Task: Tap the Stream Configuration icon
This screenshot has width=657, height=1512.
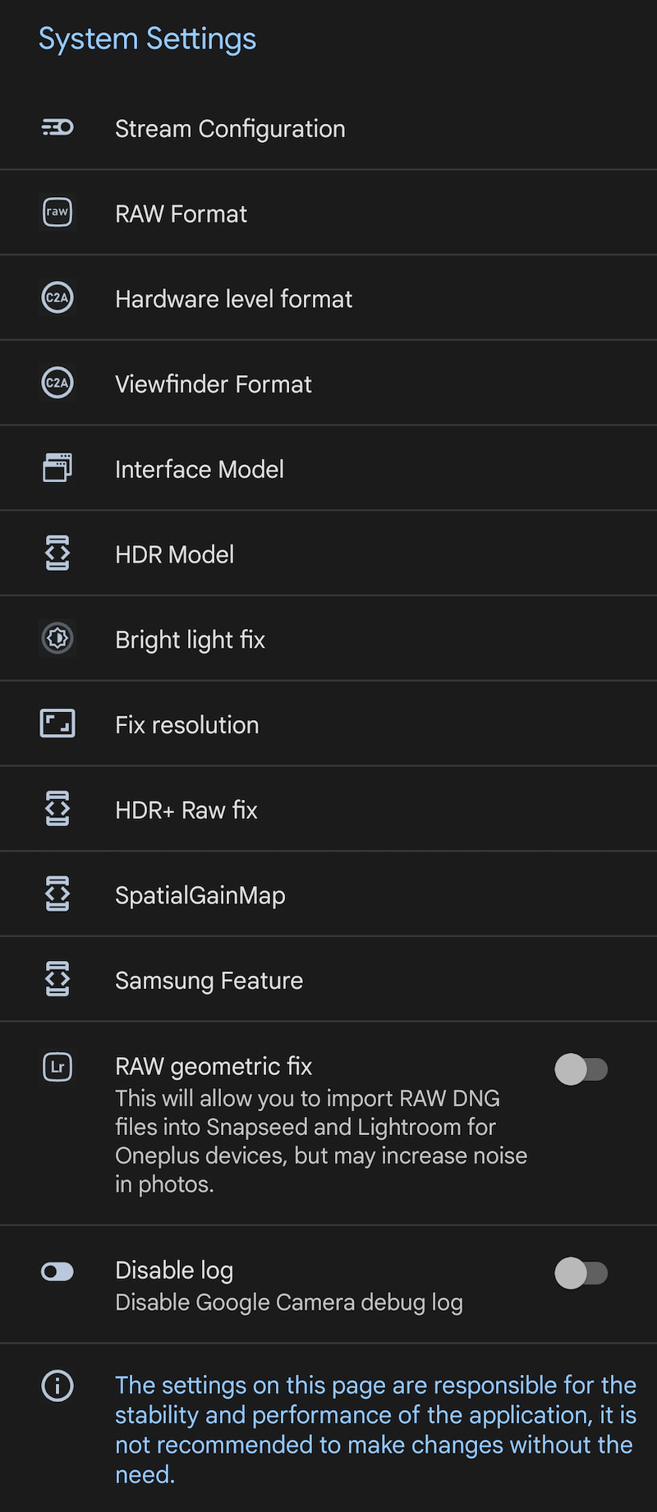Action: 57,127
